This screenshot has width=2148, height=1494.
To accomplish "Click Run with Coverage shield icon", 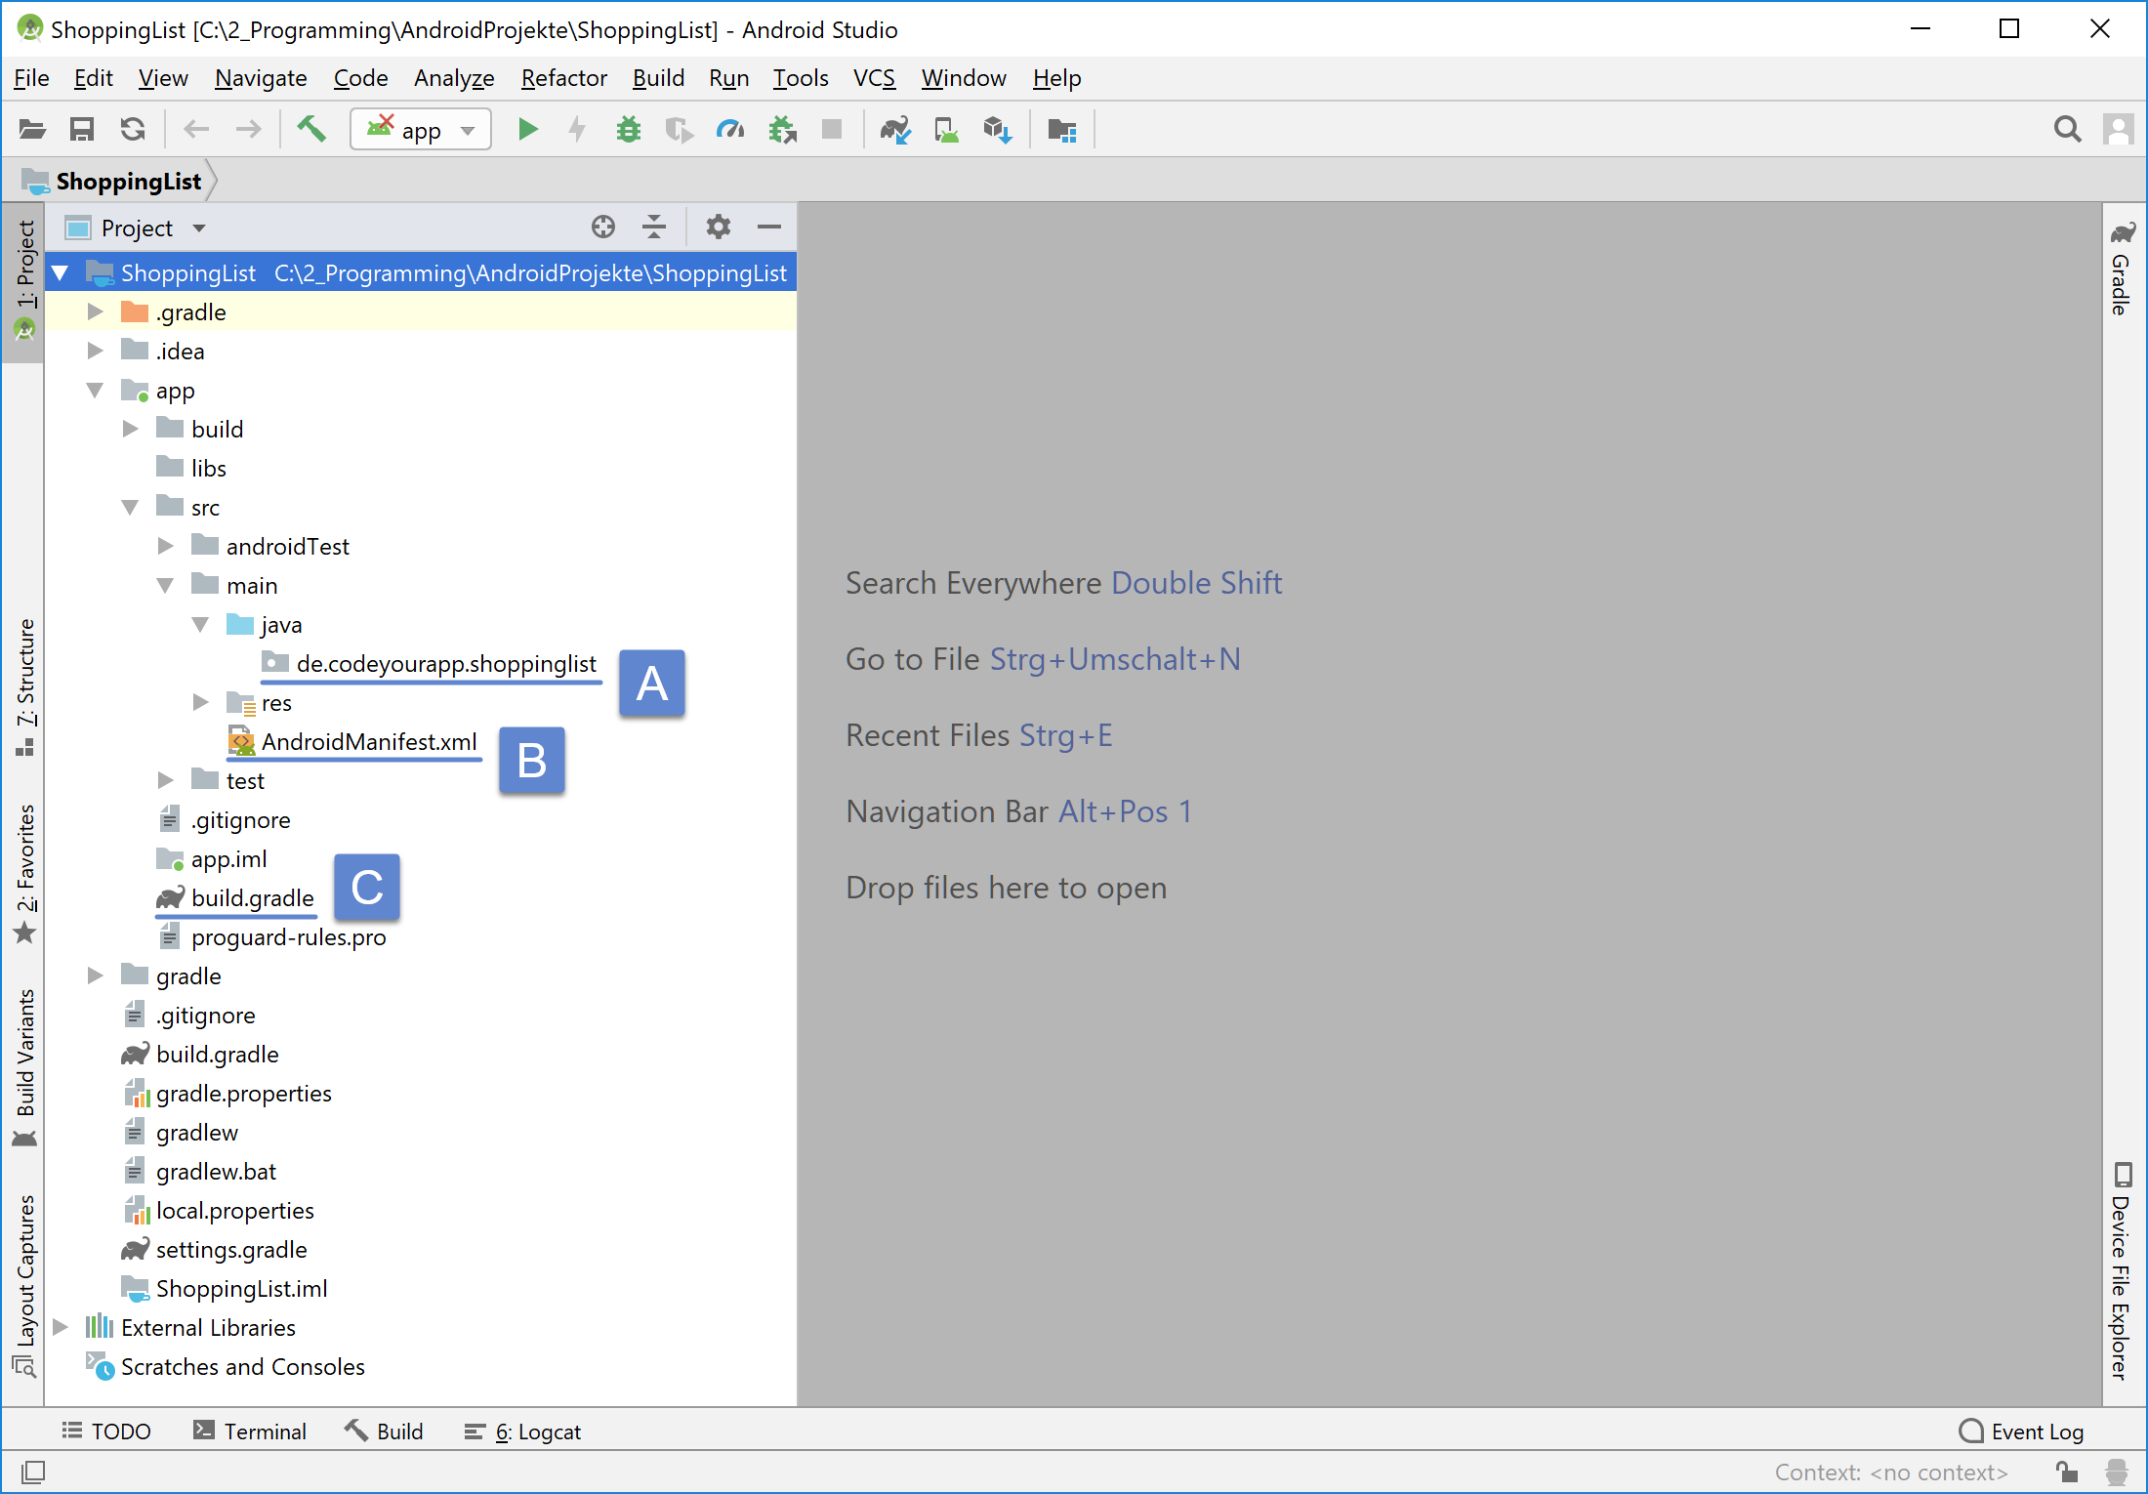I will pos(679,129).
